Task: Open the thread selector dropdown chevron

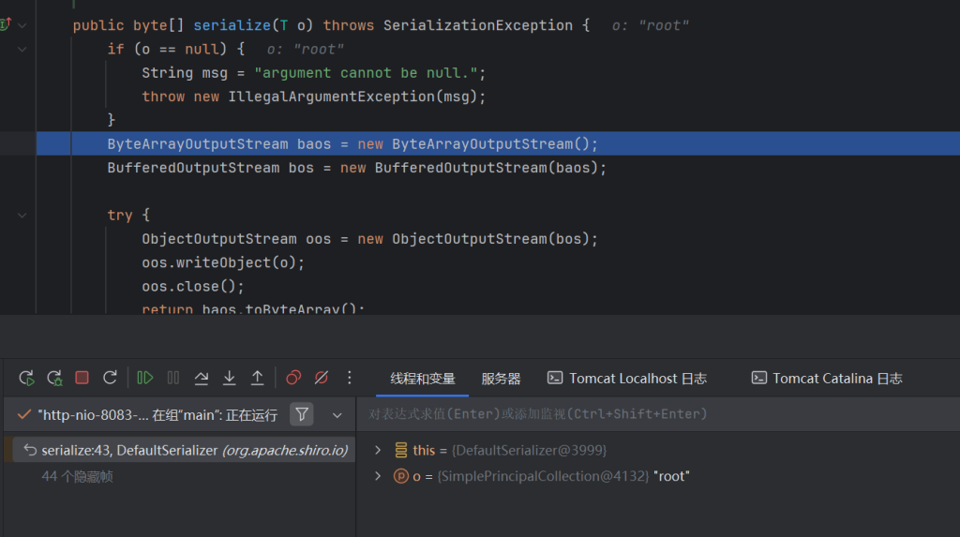Action: pos(337,414)
